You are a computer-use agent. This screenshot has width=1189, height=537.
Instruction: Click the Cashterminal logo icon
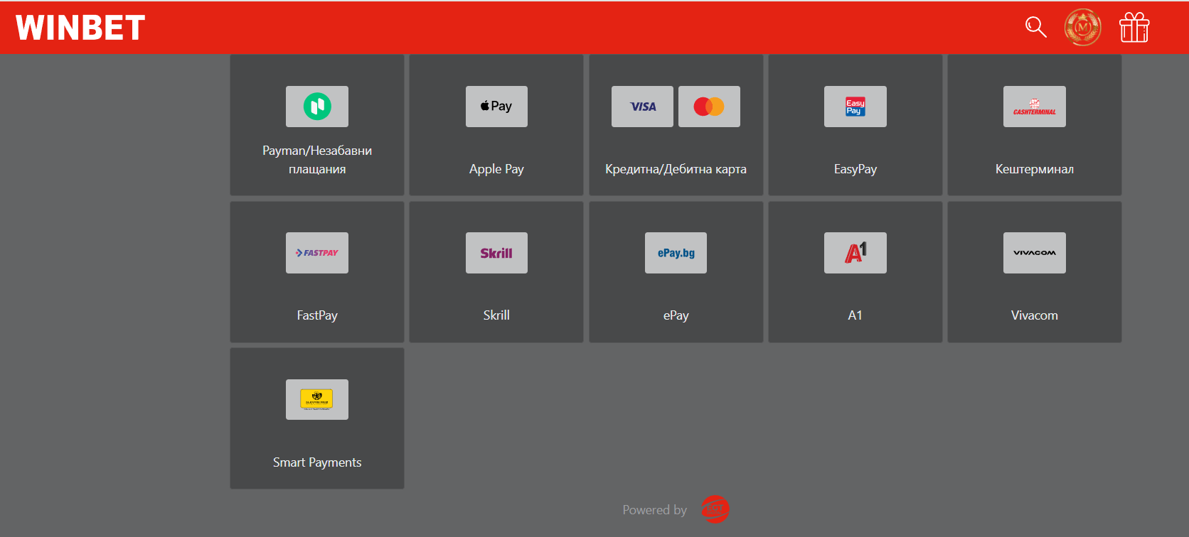click(x=1035, y=107)
